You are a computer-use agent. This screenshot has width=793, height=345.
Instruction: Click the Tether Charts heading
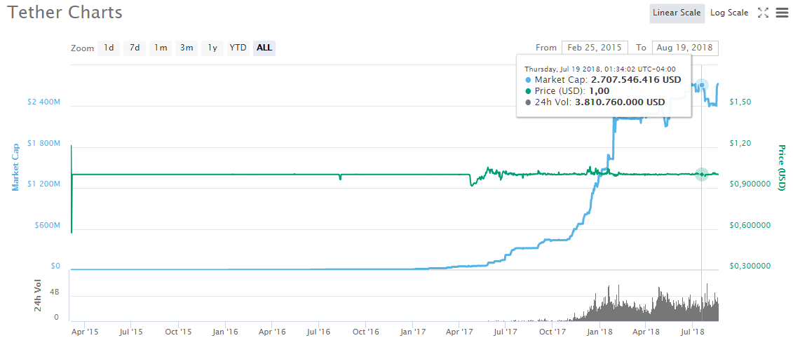[x=65, y=13]
